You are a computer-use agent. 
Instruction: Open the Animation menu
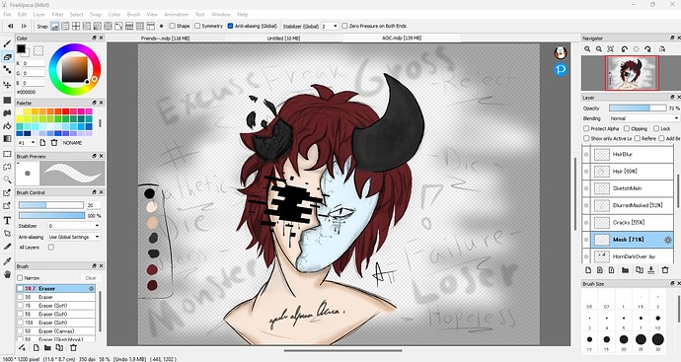click(x=177, y=15)
